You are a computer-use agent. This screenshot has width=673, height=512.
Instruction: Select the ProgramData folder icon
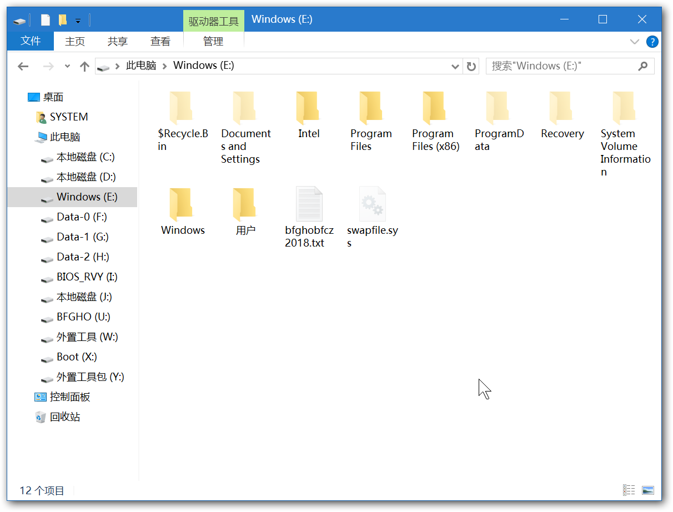(x=498, y=109)
